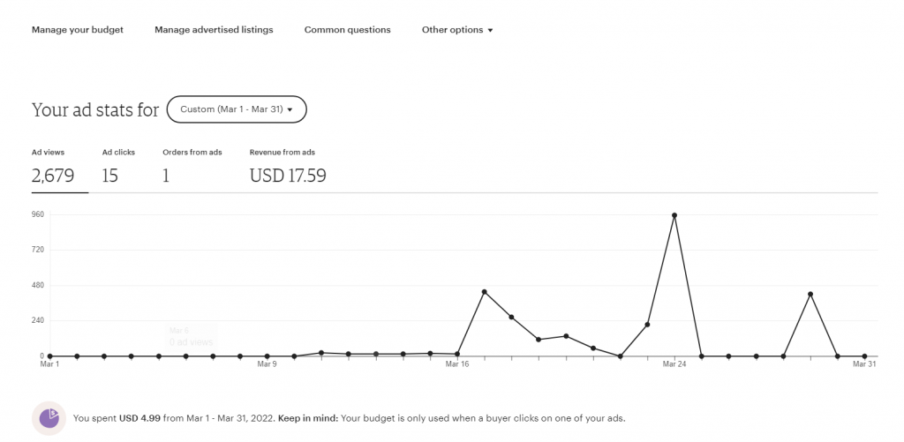The width and height of the screenshot is (904, 442).
Task: Click the Mar 18 data point
Action: (x=511, y=317)
